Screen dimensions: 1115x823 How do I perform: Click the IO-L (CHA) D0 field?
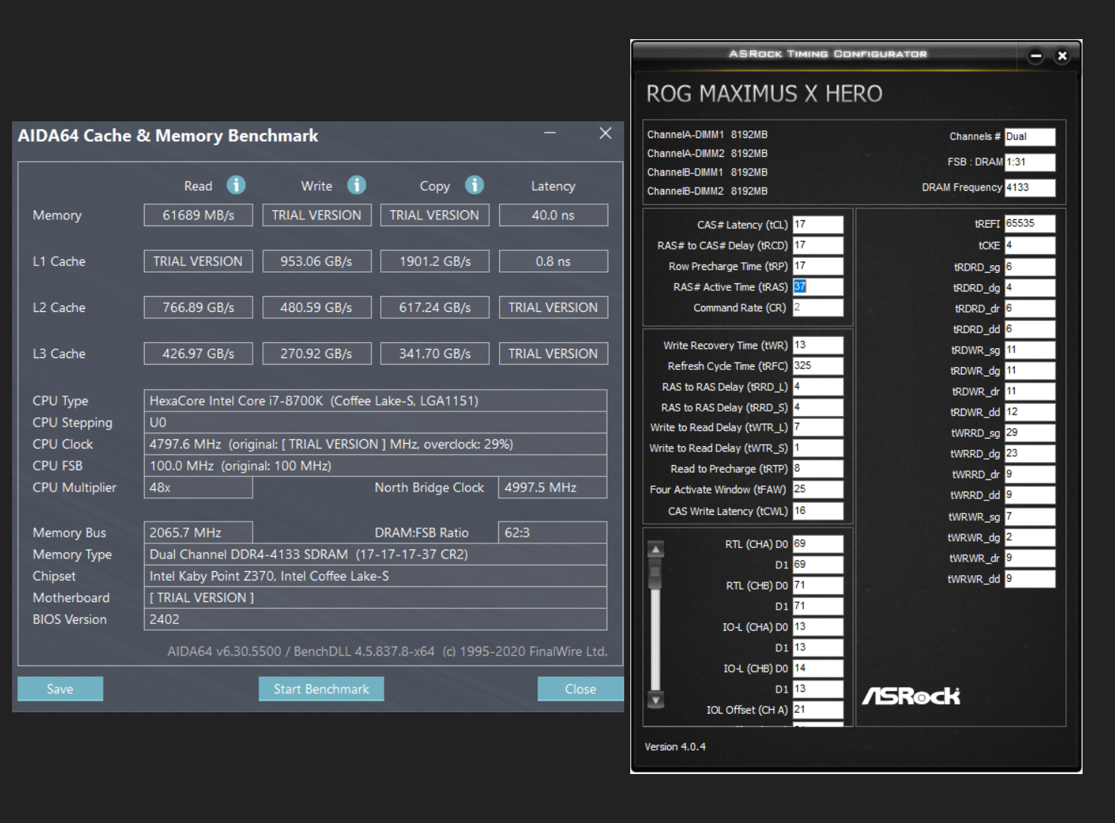pos(818,627)
